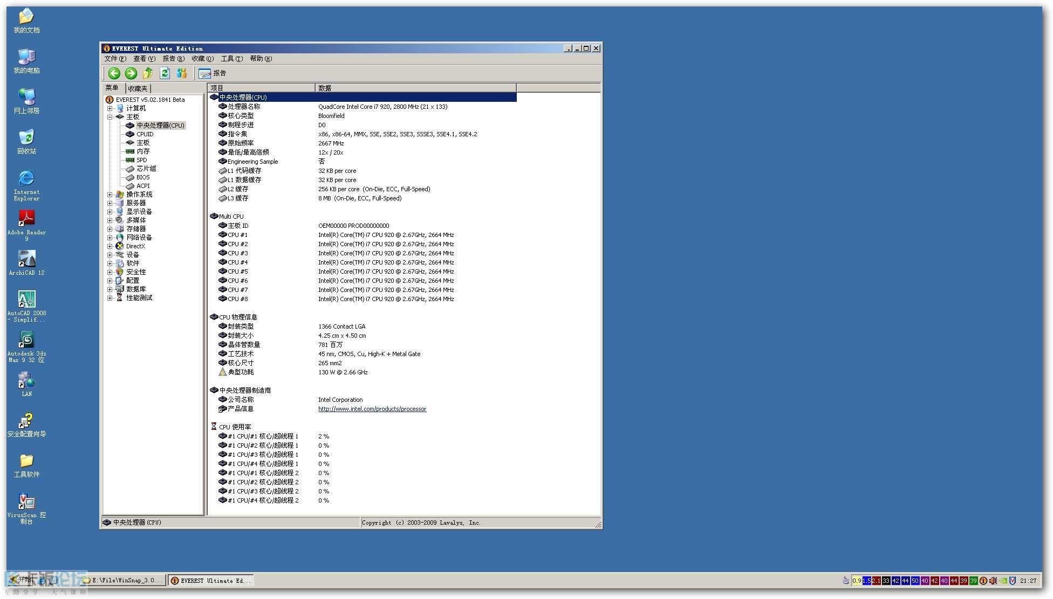Expand the 网络设备 tree node

tap(110, 238)
